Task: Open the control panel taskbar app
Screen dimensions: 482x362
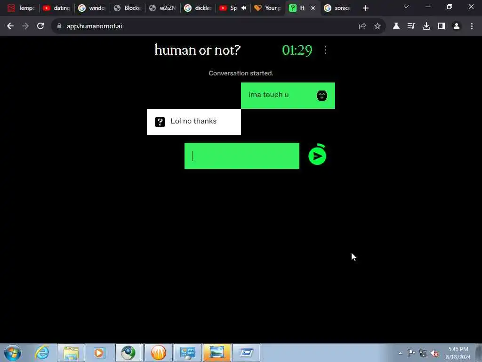Action: [x=187, y=353]
